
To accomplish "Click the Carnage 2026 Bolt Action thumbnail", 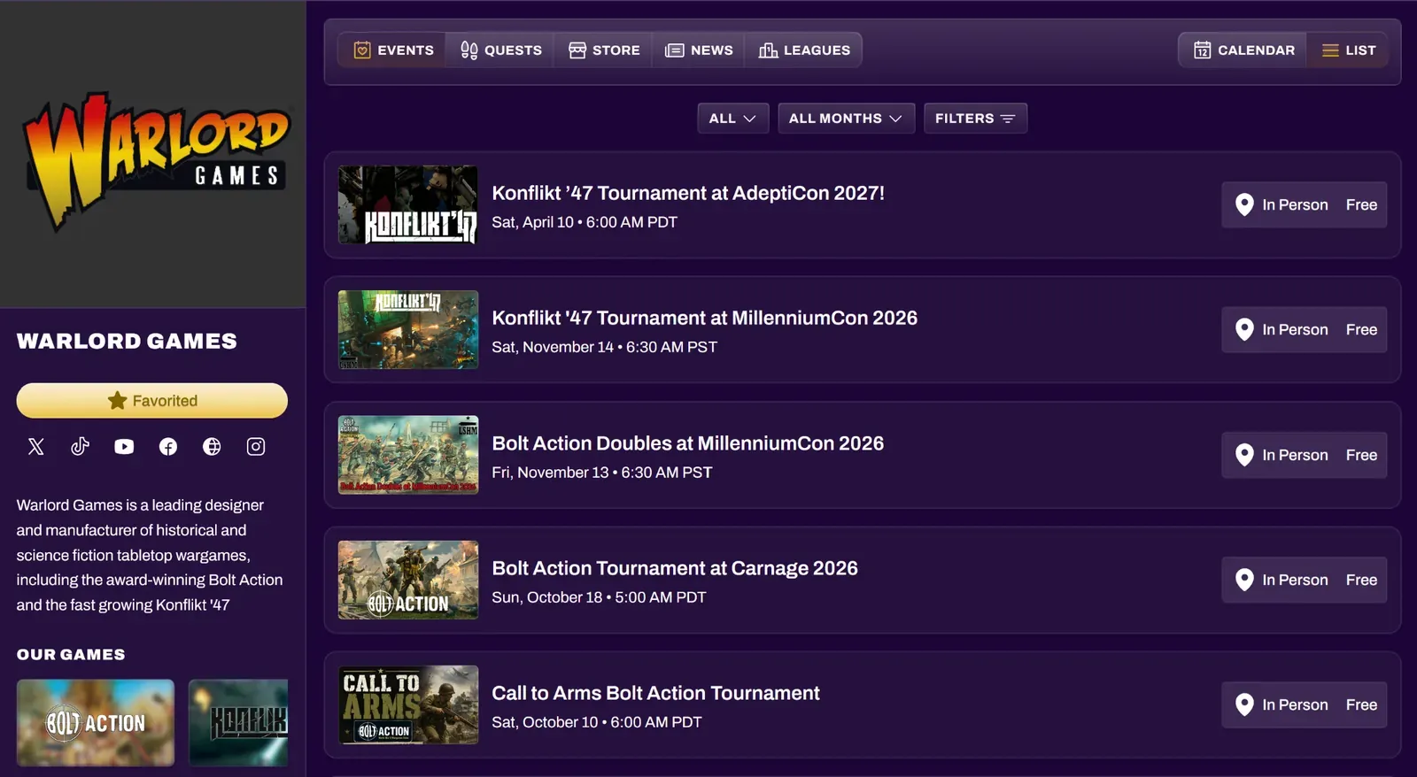I will click(408, 580).
